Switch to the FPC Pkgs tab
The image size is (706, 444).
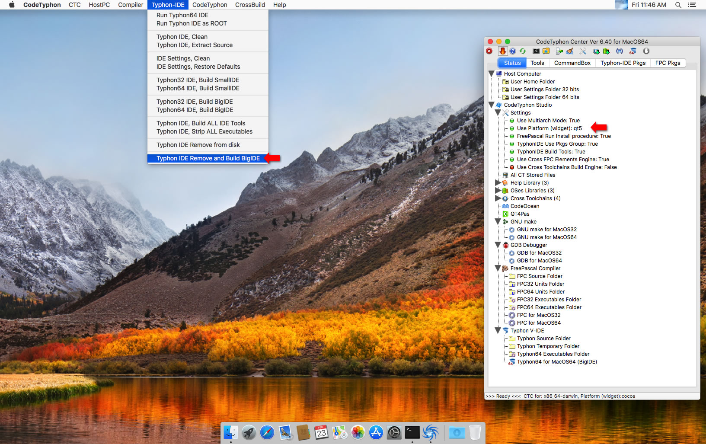[668, 63]
